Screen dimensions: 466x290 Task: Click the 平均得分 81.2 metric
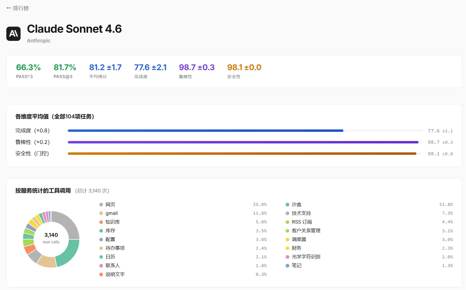(105, 67)
